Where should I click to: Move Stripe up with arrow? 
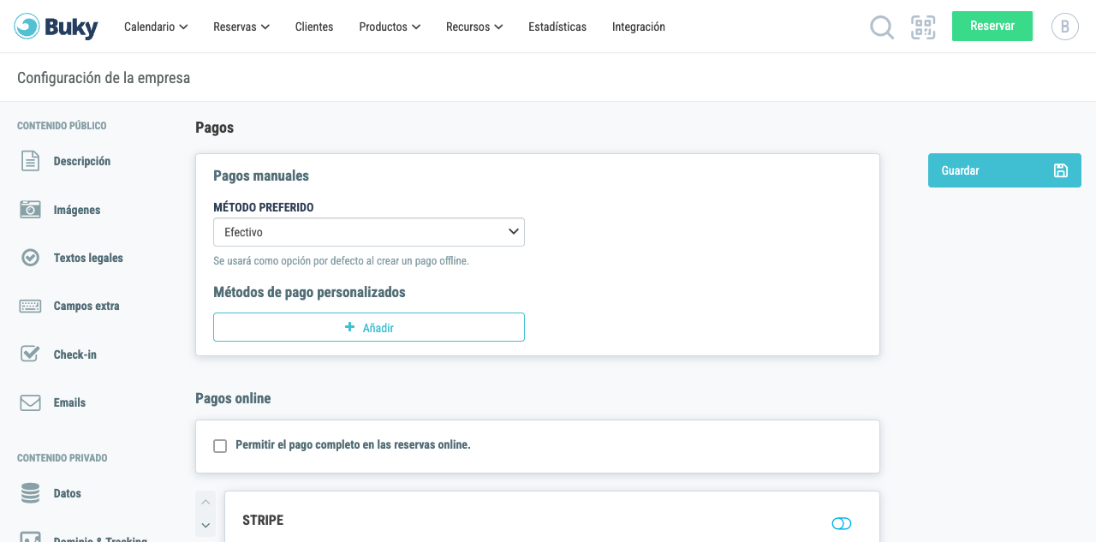(205, 502)
